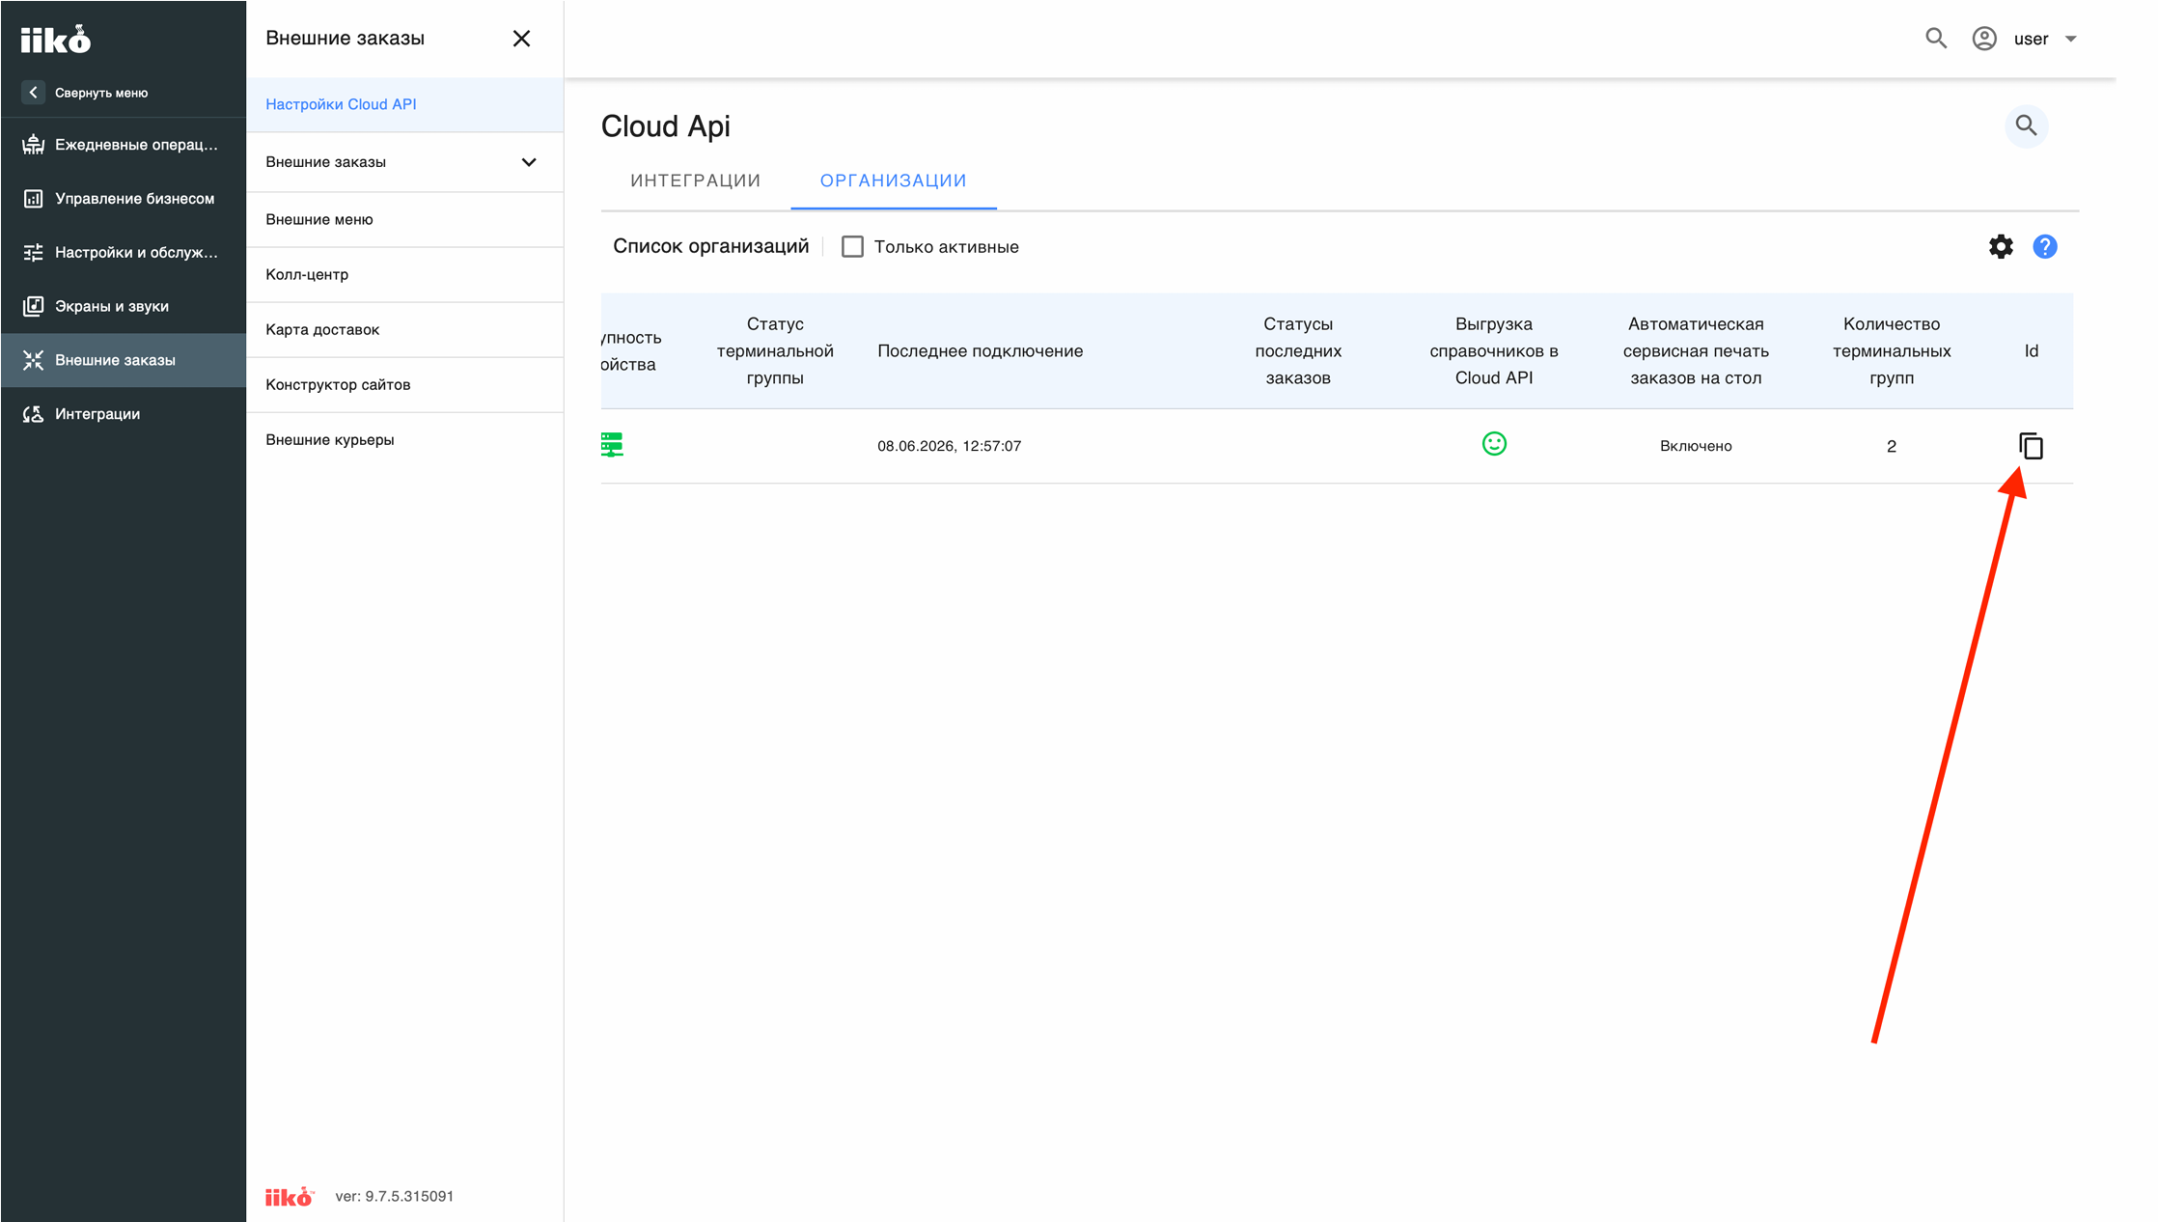The height and width of the screenshot is (1222, 2158).
Task: Select the ОРГАНИЗАЦИИ tab
Action: (893, 181)
